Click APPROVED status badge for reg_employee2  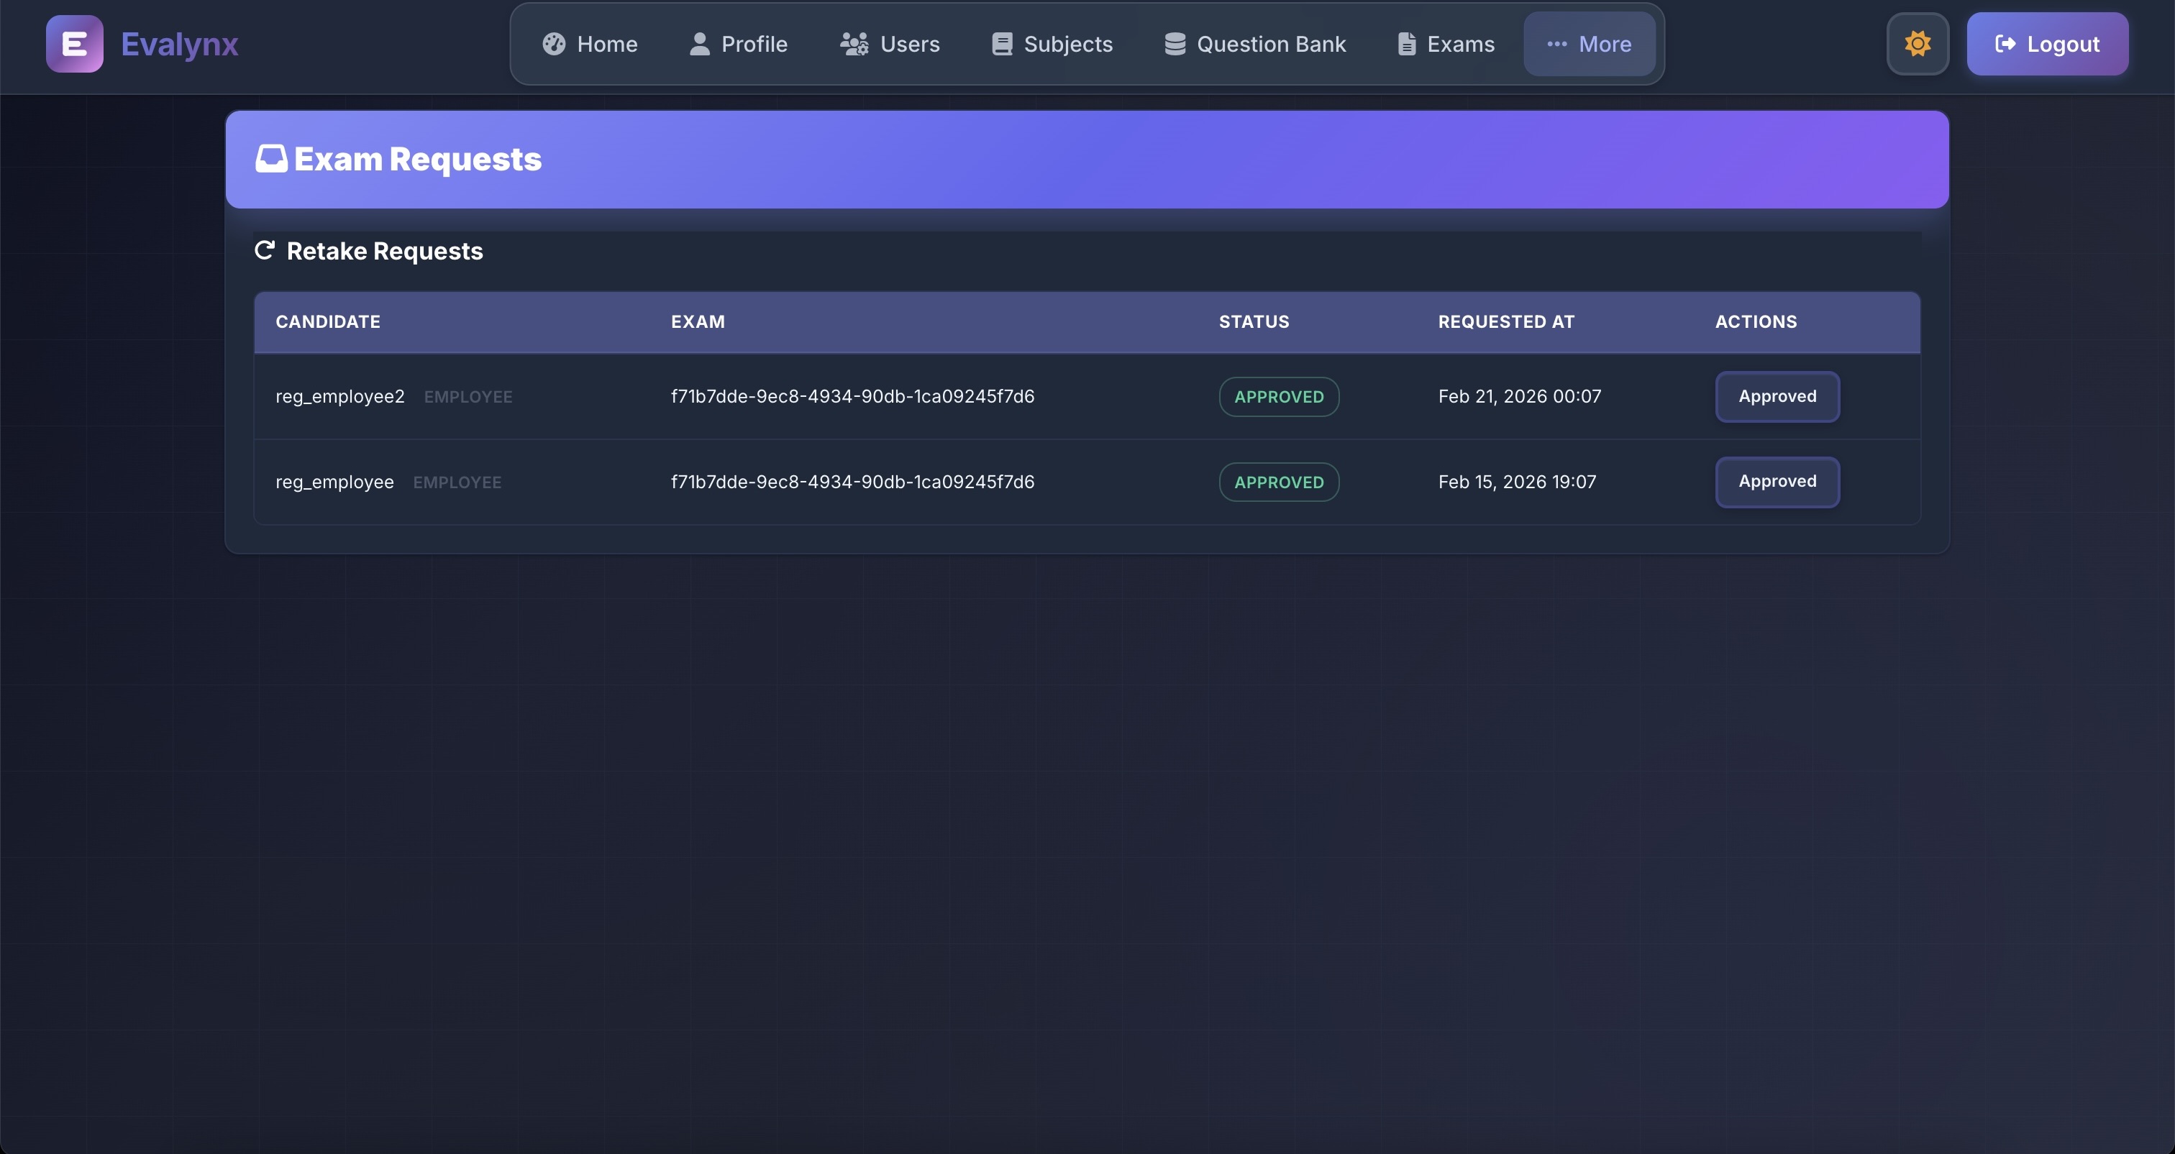pyautogui.click(x=1278, y=397)
